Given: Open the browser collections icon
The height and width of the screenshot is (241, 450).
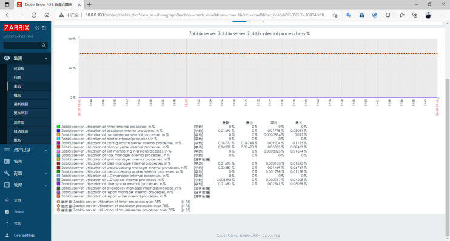Looking at the screenshot, I should click(x=415, y=15).
